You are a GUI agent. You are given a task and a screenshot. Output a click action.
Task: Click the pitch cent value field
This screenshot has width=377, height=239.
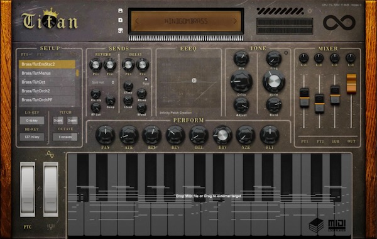(x=58, y=120)
